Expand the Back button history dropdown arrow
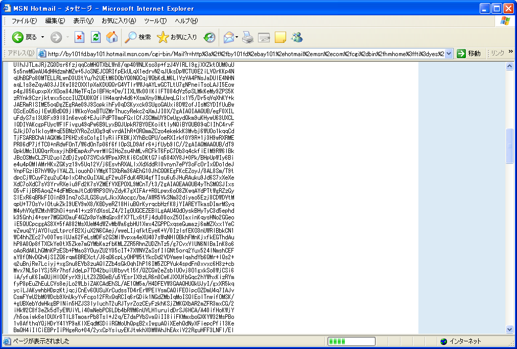 click(43, 37)
